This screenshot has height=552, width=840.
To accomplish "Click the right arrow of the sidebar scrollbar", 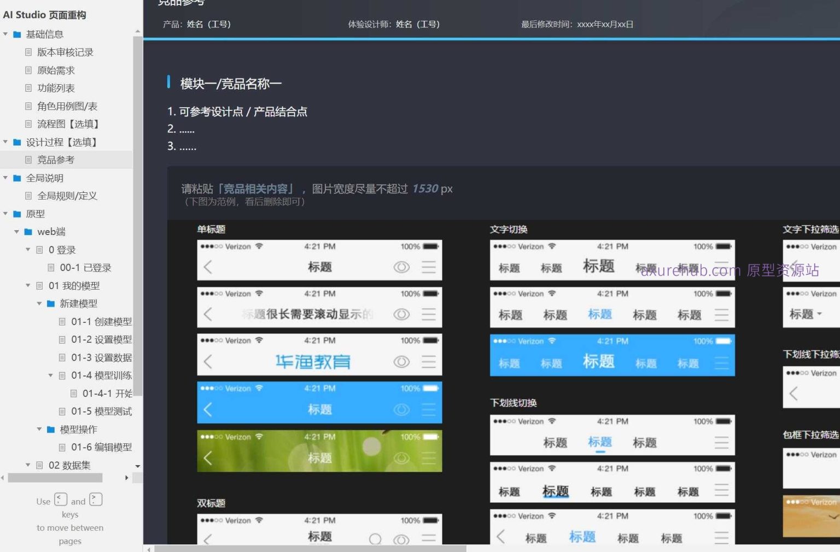I will click(x=127, y=477).
